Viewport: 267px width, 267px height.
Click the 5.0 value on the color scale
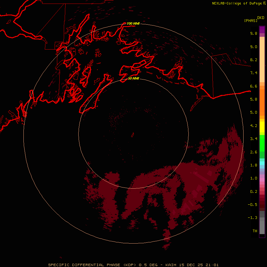[x=254, y=112]
